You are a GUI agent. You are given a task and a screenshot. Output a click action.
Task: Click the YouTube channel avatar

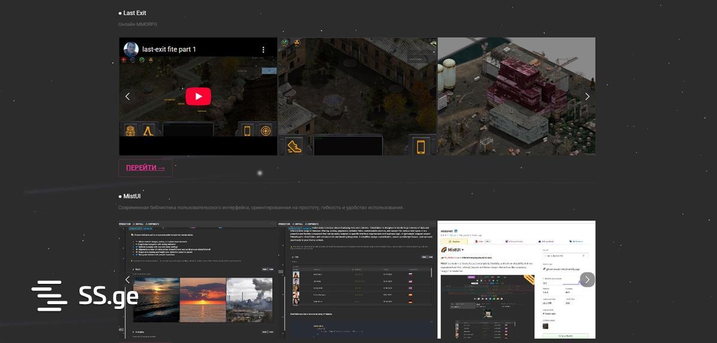click(x=131, y=50)
